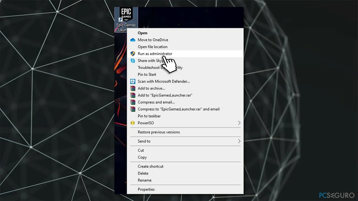The width and height of the screenshot is (358, 201).
Task: Click WinRAR icon beside Compress to rar and email
Action: [133, 109]
